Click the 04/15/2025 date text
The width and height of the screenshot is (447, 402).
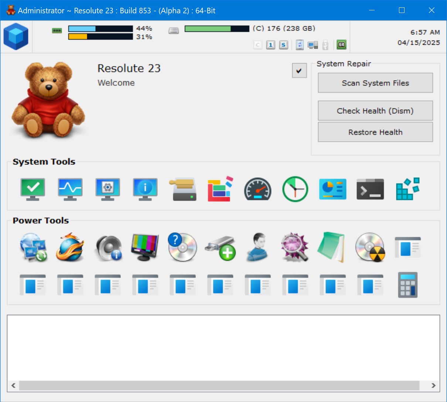tap(419, 42)
